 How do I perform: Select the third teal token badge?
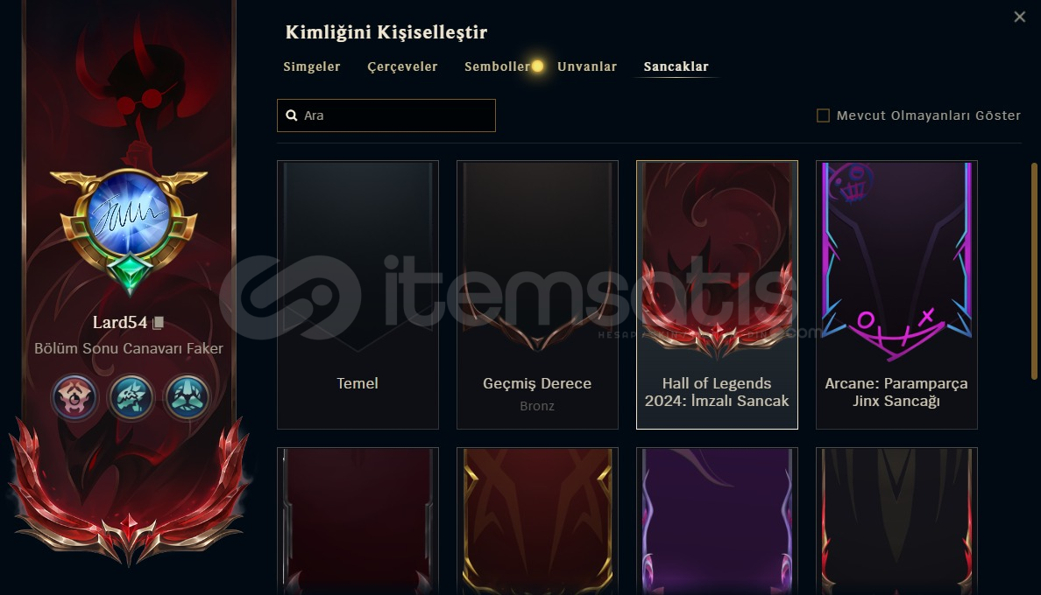click(x=188, y=397)
